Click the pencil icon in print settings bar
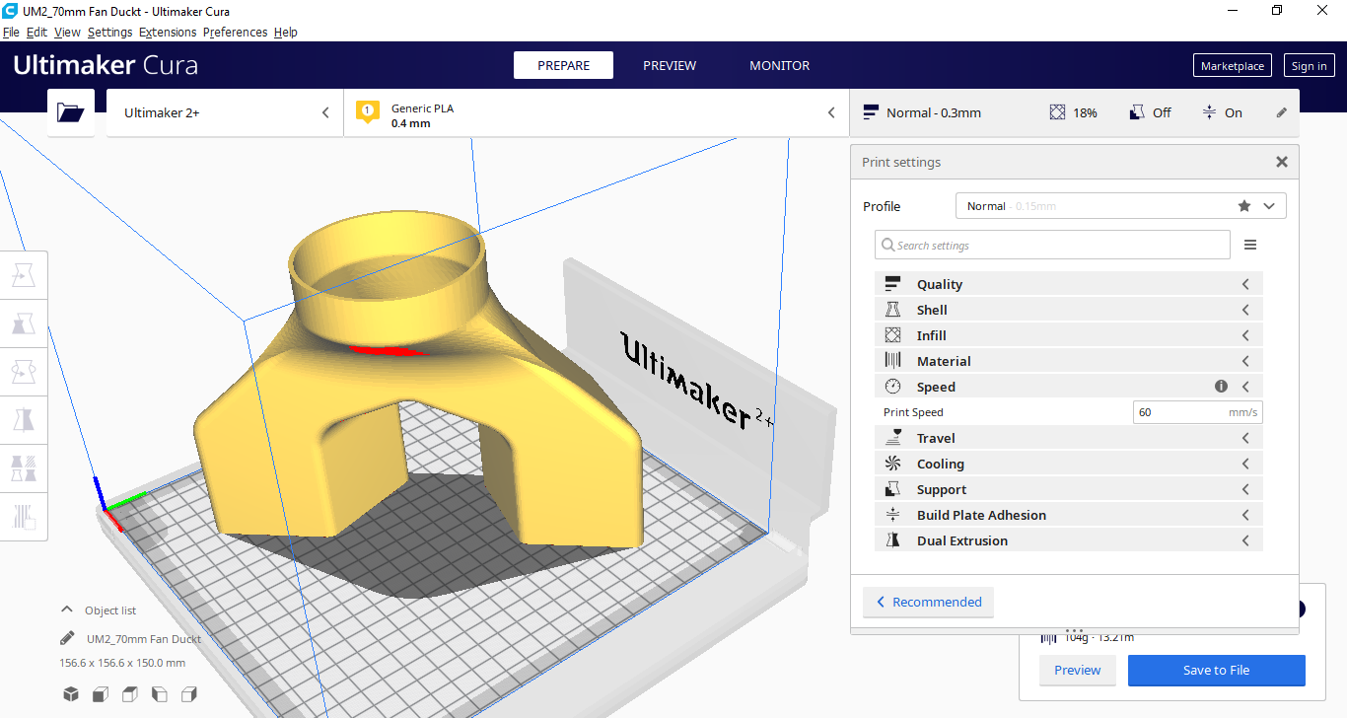This screenshot has width=1347, height=718. pyautogui.click(x=1282, y=112)
